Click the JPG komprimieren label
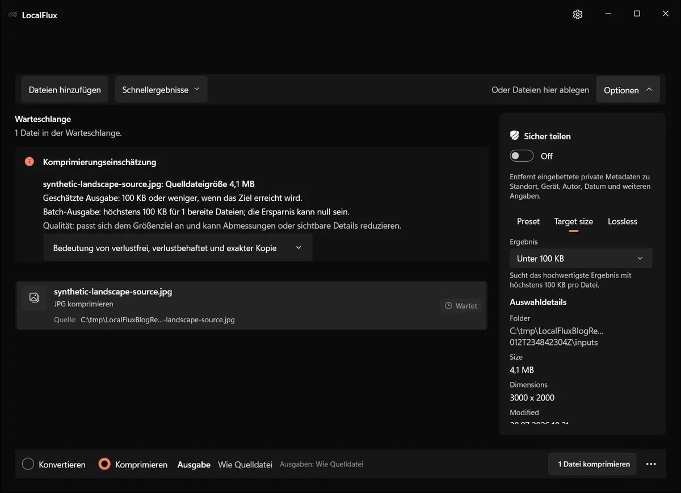Viewport: 681px width, 493px height. pos(83,304)
